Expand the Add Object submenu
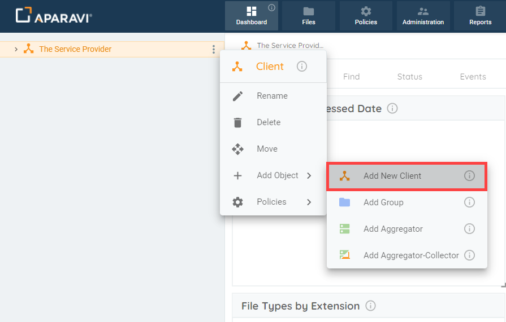 pyautogui.click(x=273, y=175)
